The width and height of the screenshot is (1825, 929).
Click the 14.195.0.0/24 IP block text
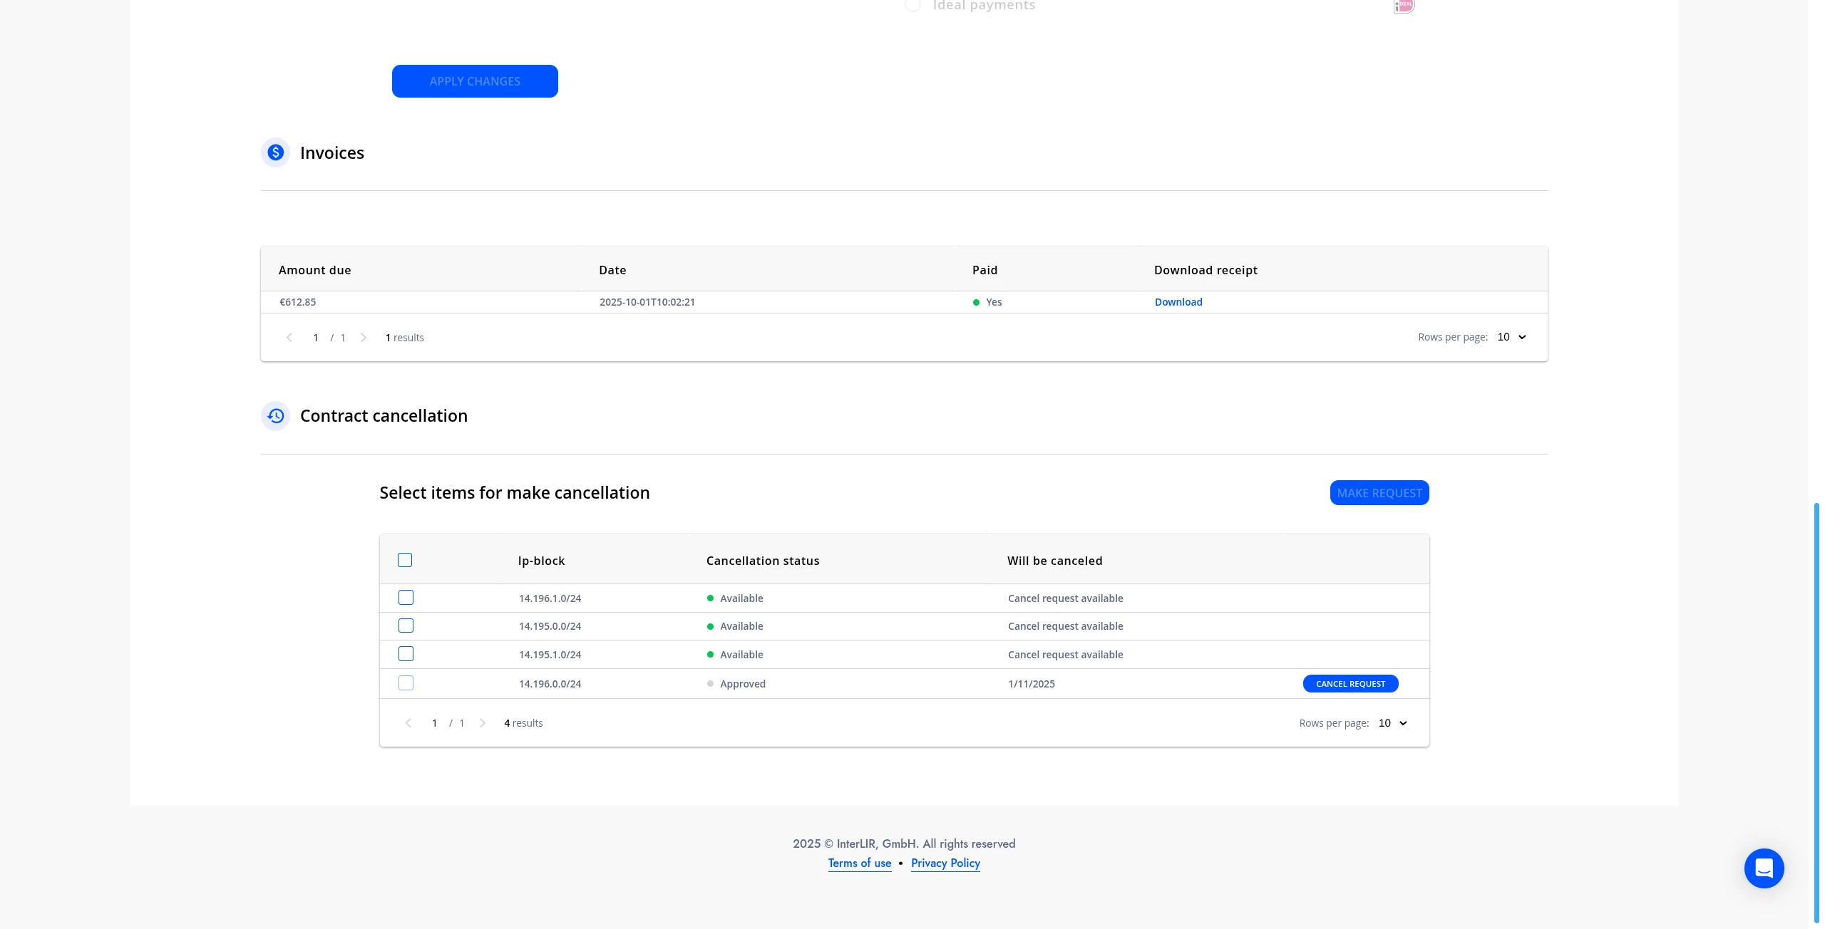tap(550, 626)
